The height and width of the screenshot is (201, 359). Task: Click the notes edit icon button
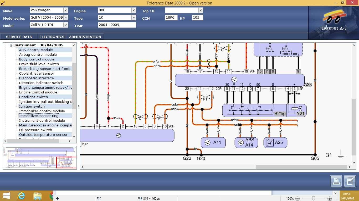click(x=350, y=181)
